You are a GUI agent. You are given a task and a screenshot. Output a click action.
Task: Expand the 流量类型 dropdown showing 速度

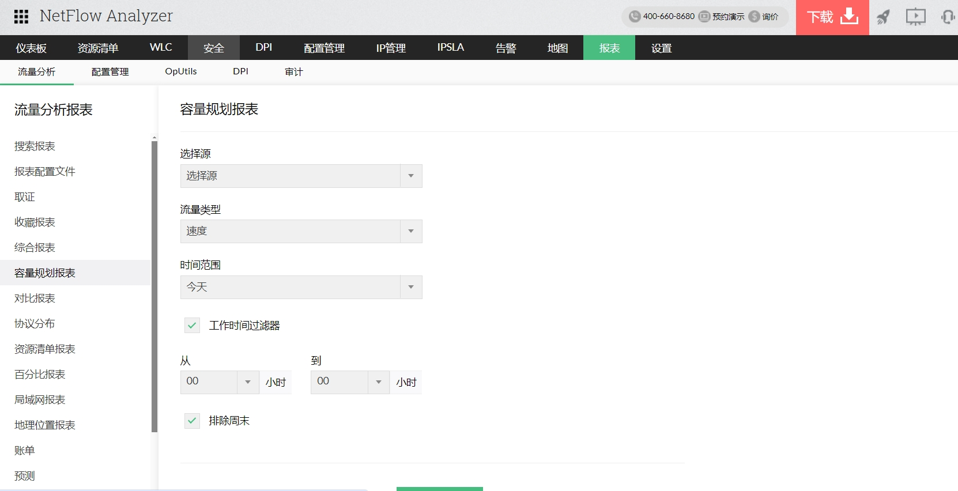coord(301,231)
